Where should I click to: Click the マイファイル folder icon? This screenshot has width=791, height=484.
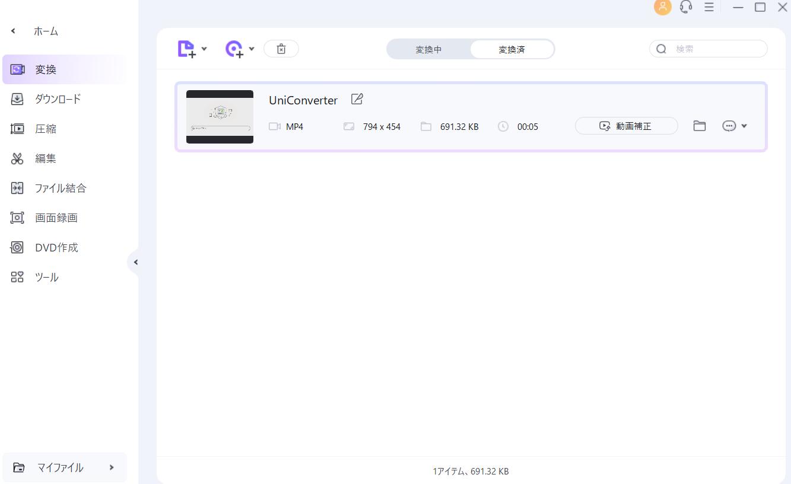pyautogui.click(x=19, y=467)
